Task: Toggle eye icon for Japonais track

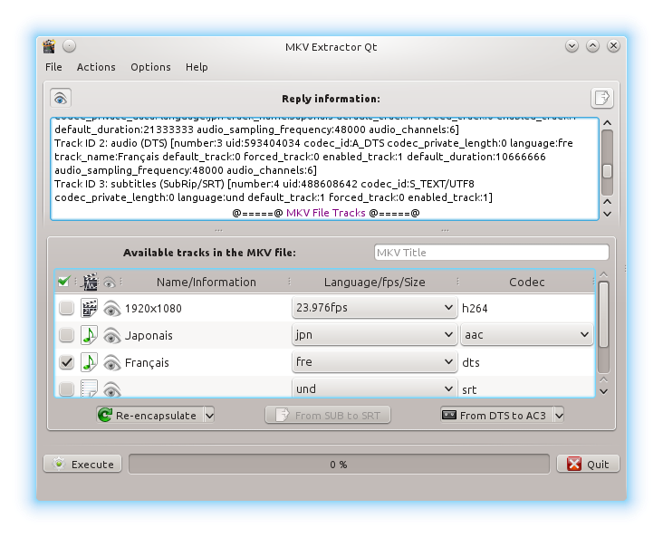Action: [111, 335]
